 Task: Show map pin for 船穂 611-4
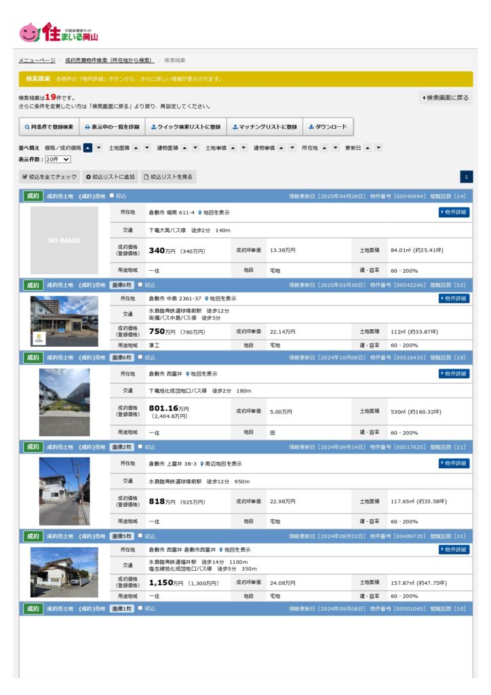click(x=200, y=212)
